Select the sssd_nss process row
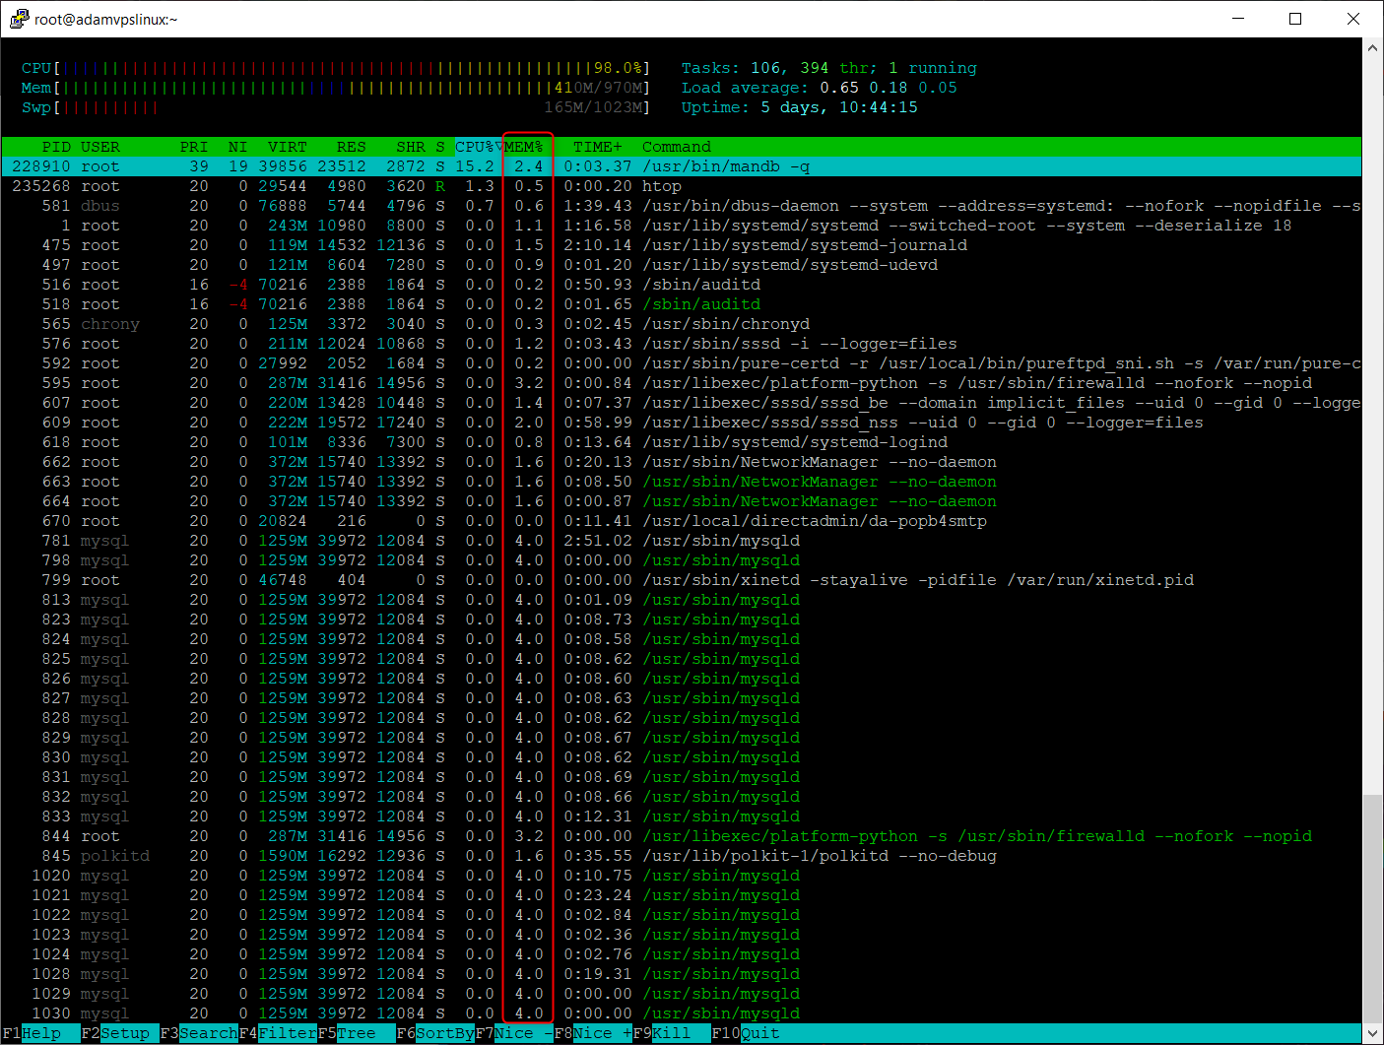This screenshot has width=1384, height=1045. click(682, 423)
